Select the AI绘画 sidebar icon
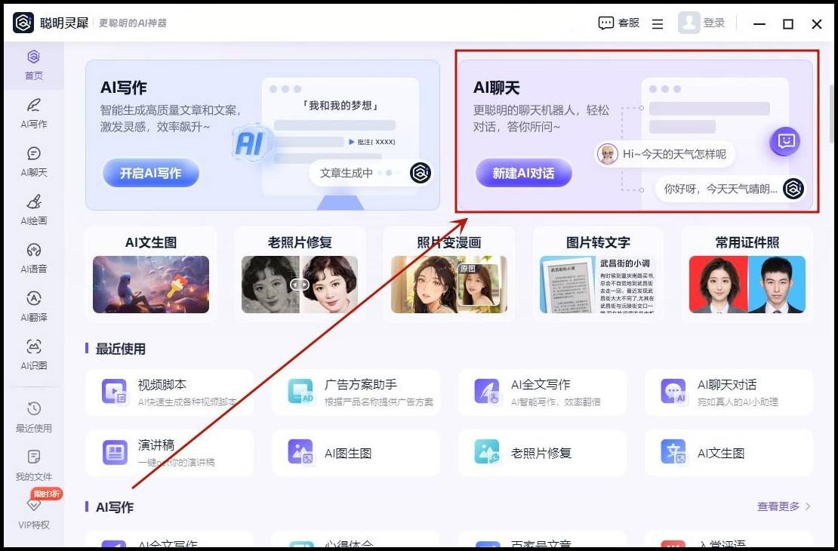Screen dimensions: 838x551 33,209
